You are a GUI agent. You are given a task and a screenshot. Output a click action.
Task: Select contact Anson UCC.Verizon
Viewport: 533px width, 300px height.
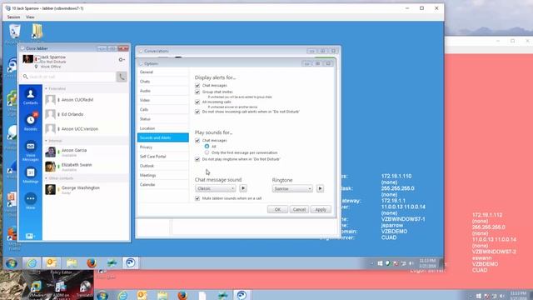point(87,129)
